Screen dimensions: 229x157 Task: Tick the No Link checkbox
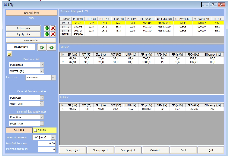(x=35, y=130)
